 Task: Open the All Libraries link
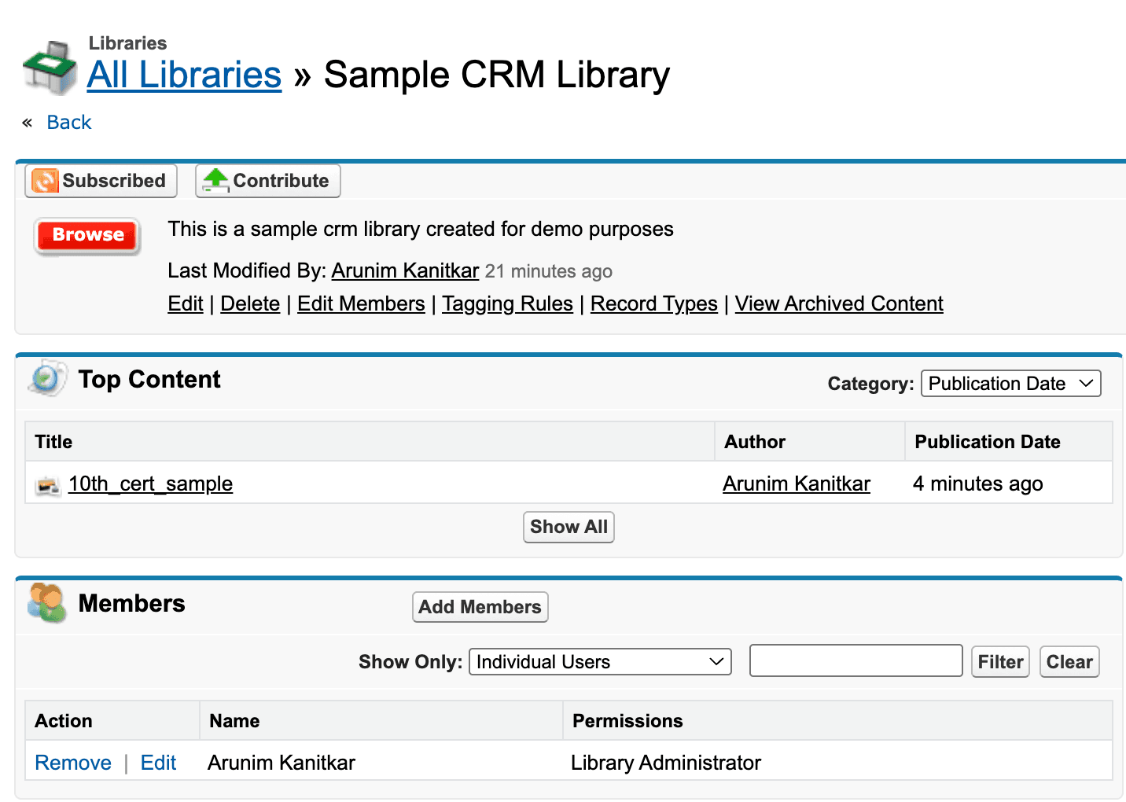pos(183,75)
